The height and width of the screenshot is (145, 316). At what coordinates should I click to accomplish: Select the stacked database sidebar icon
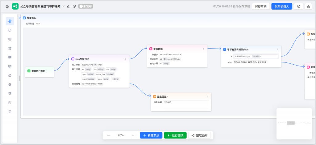[10, 21]
